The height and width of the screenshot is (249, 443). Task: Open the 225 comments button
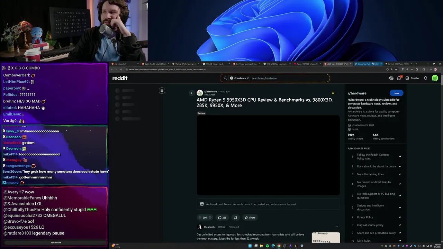click(x=222, y=218)
